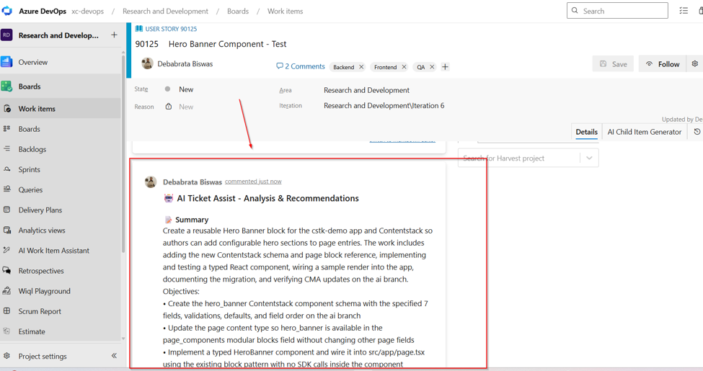This screenshot has width=703, height=371.
Task: Open the Retrospectives chat icon
Action: (x=6, y=270)
